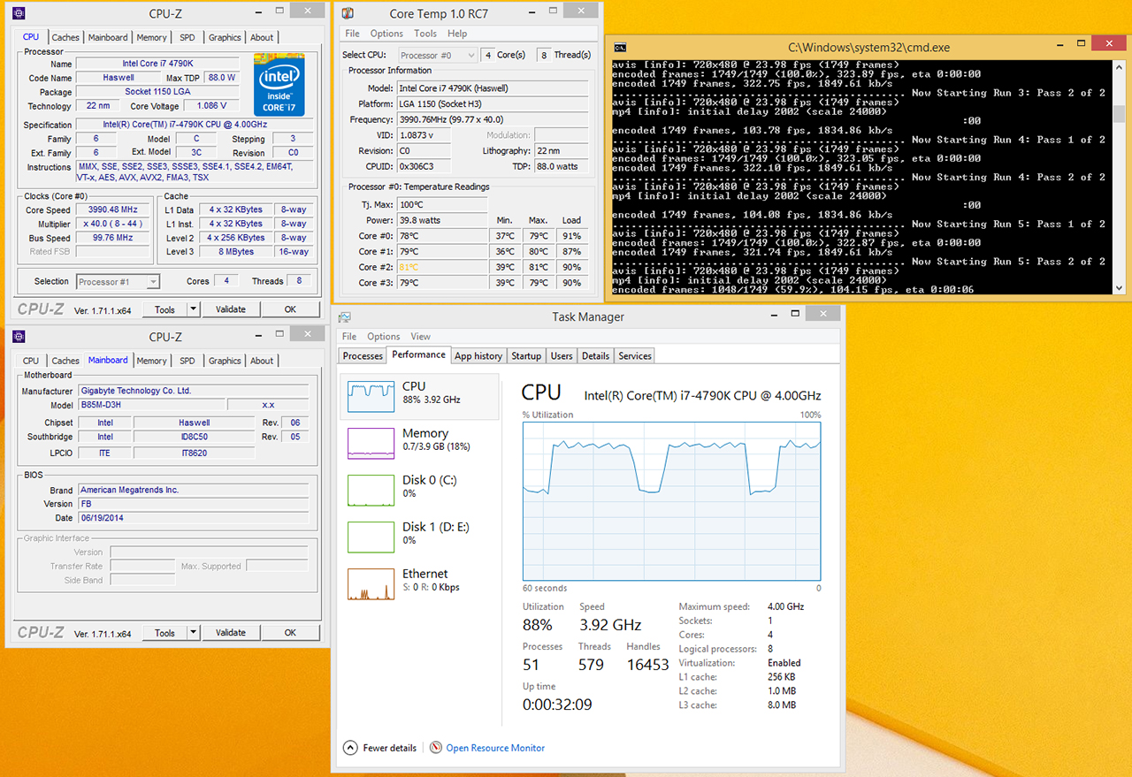Click the Up time value in Task Manager

(x=557, y=705)
